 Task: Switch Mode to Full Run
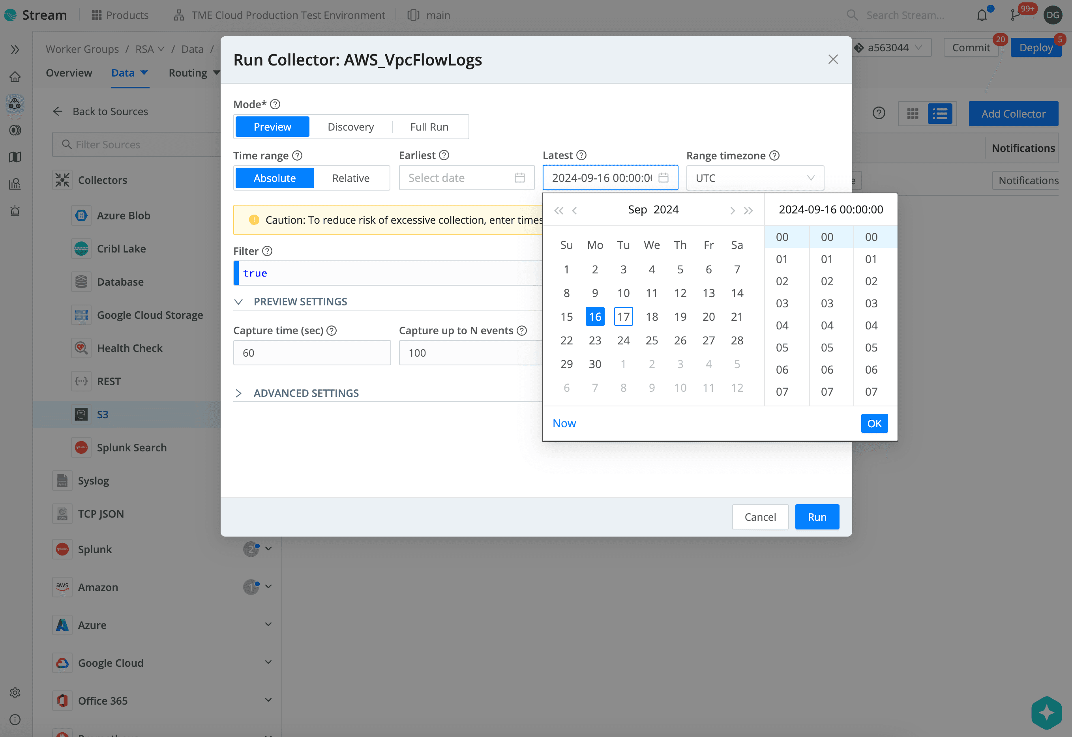coord(429,127)
